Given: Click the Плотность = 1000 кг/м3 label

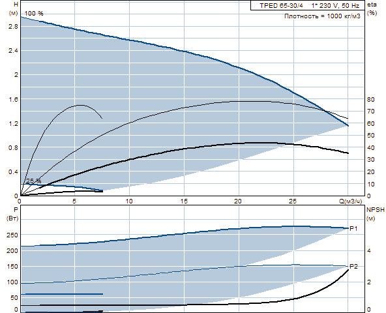Looking at the screenshot, I should point(322,16).
